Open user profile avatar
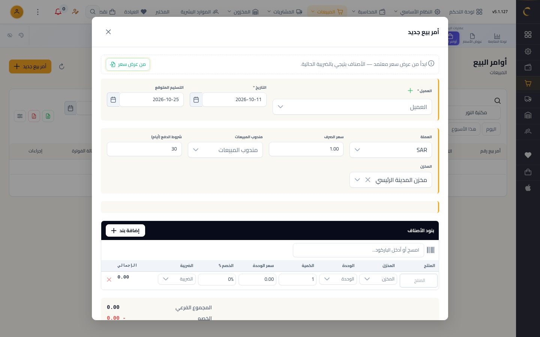This screenshot has height=337, width=540. pyautogui.click(x=17, y=12)
